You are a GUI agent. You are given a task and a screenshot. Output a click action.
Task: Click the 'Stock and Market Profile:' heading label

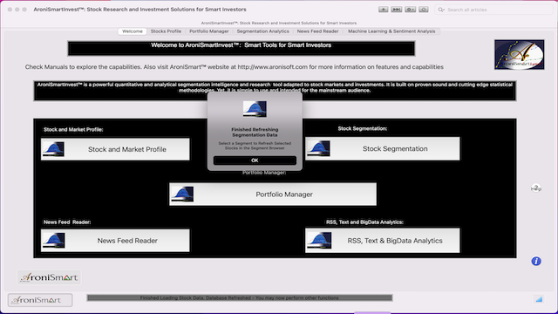point(73,130)
